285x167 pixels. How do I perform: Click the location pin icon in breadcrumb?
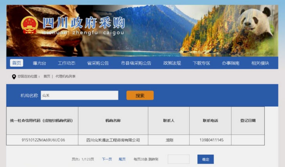coord(14,77)
